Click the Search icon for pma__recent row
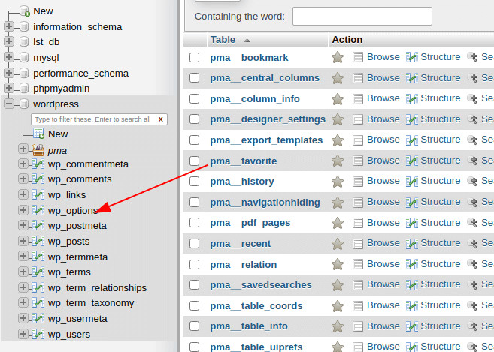 pos(472,243)
